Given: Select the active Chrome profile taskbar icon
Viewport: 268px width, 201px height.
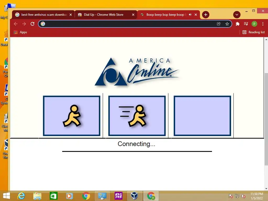Looking at the screenshot, I should (x=151, y=196).
